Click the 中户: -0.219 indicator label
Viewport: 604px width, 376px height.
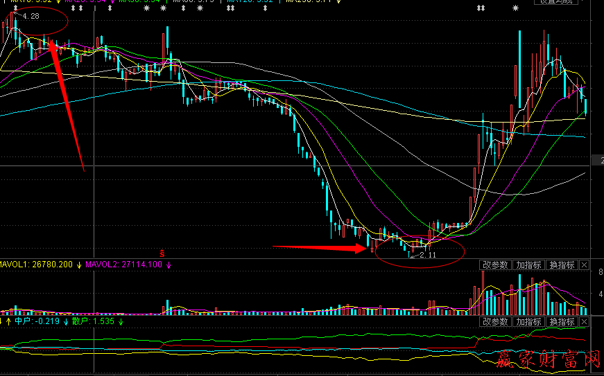[x=37, y=322]
